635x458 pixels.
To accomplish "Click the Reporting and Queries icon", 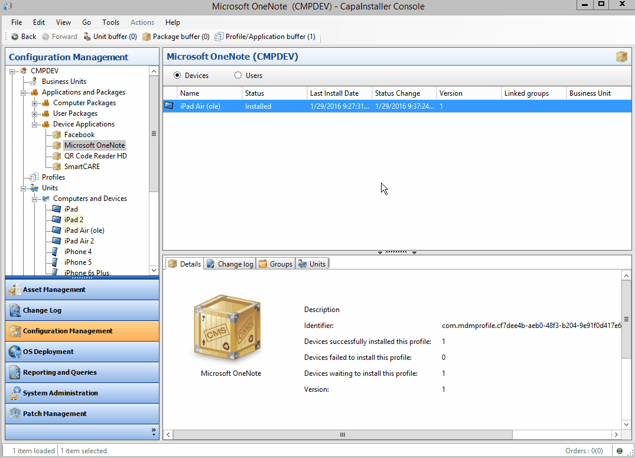I will [x=15, y=372].
